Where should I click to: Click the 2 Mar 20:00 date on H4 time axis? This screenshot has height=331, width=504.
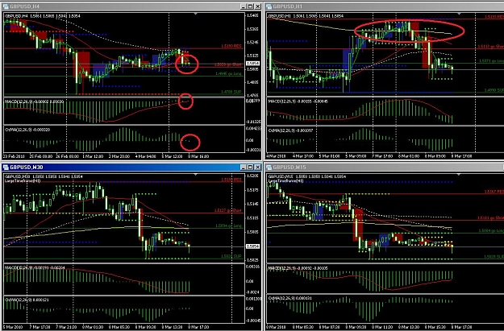click(x=119, y=156)
